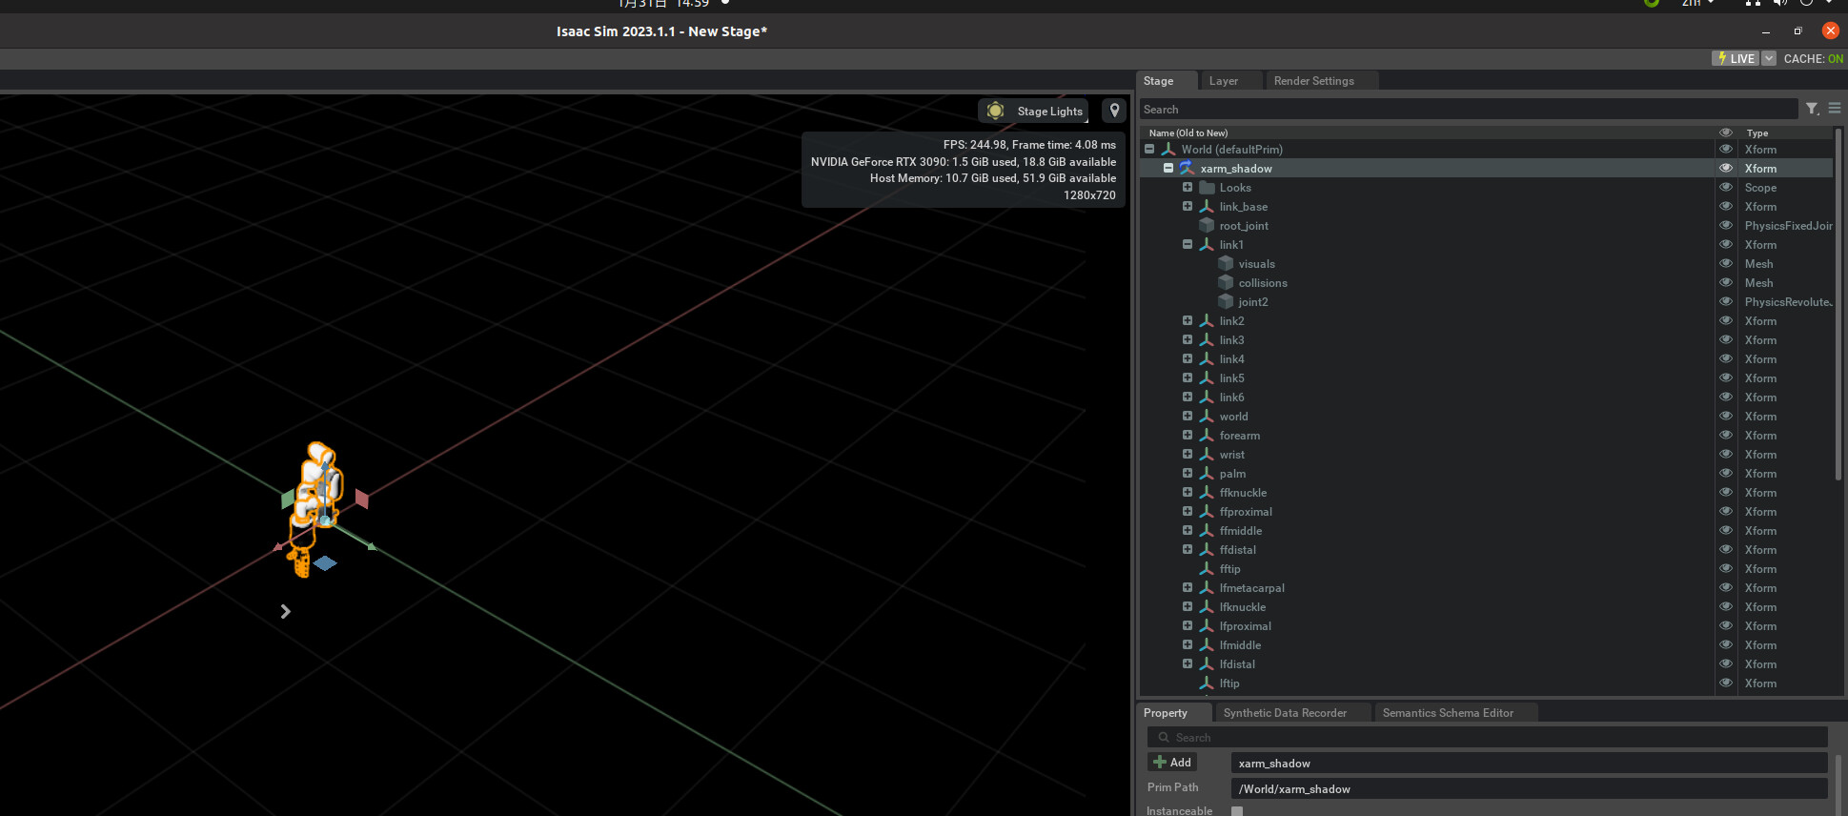Select the ffproximal tree row

pyautogui.click(x=1487, y=511)
